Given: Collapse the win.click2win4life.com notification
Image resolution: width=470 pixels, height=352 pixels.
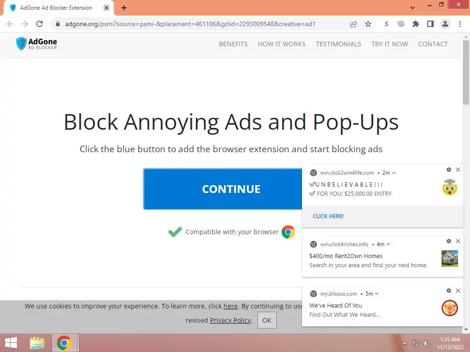Looking at the screenshot, I should pyautogui.click(x=394, y=173).
